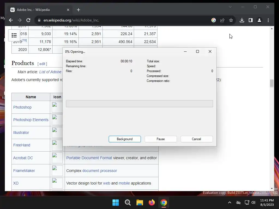Open citation [70] reference

pos(24,40)
